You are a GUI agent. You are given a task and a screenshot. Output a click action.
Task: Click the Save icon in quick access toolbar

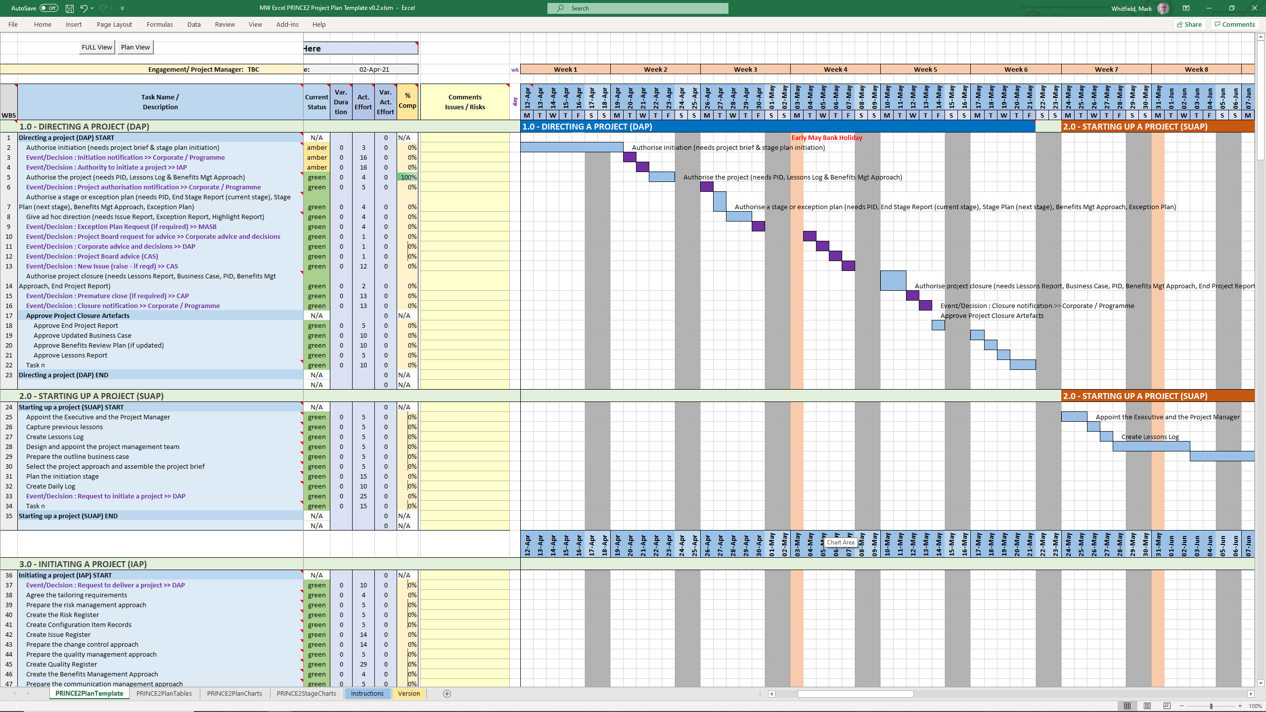click(x=69, y=8)
